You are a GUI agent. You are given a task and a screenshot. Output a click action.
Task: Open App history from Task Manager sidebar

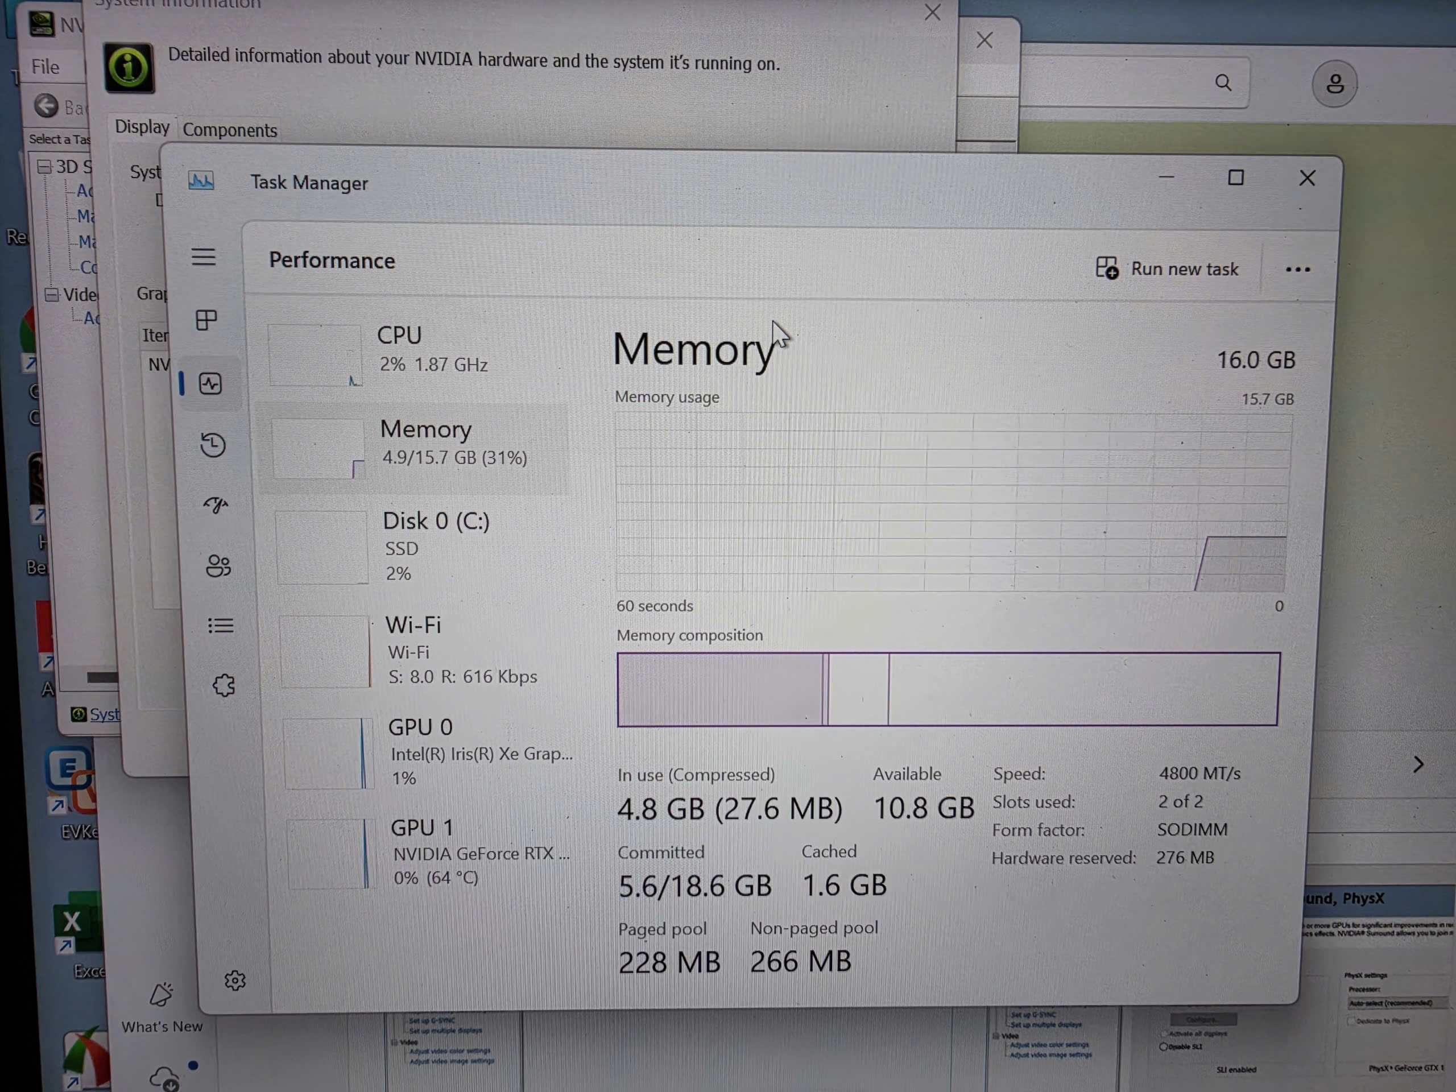(213, 444)
